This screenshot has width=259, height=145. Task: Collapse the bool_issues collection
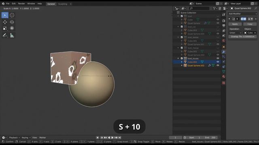[178, 58]
